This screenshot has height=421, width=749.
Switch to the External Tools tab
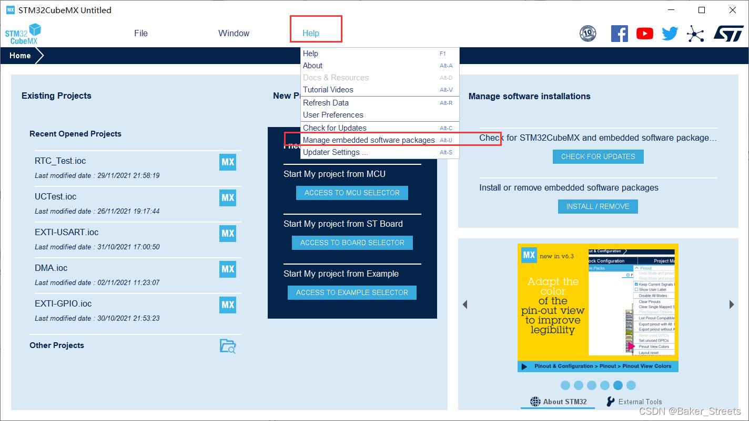[634, 402]
